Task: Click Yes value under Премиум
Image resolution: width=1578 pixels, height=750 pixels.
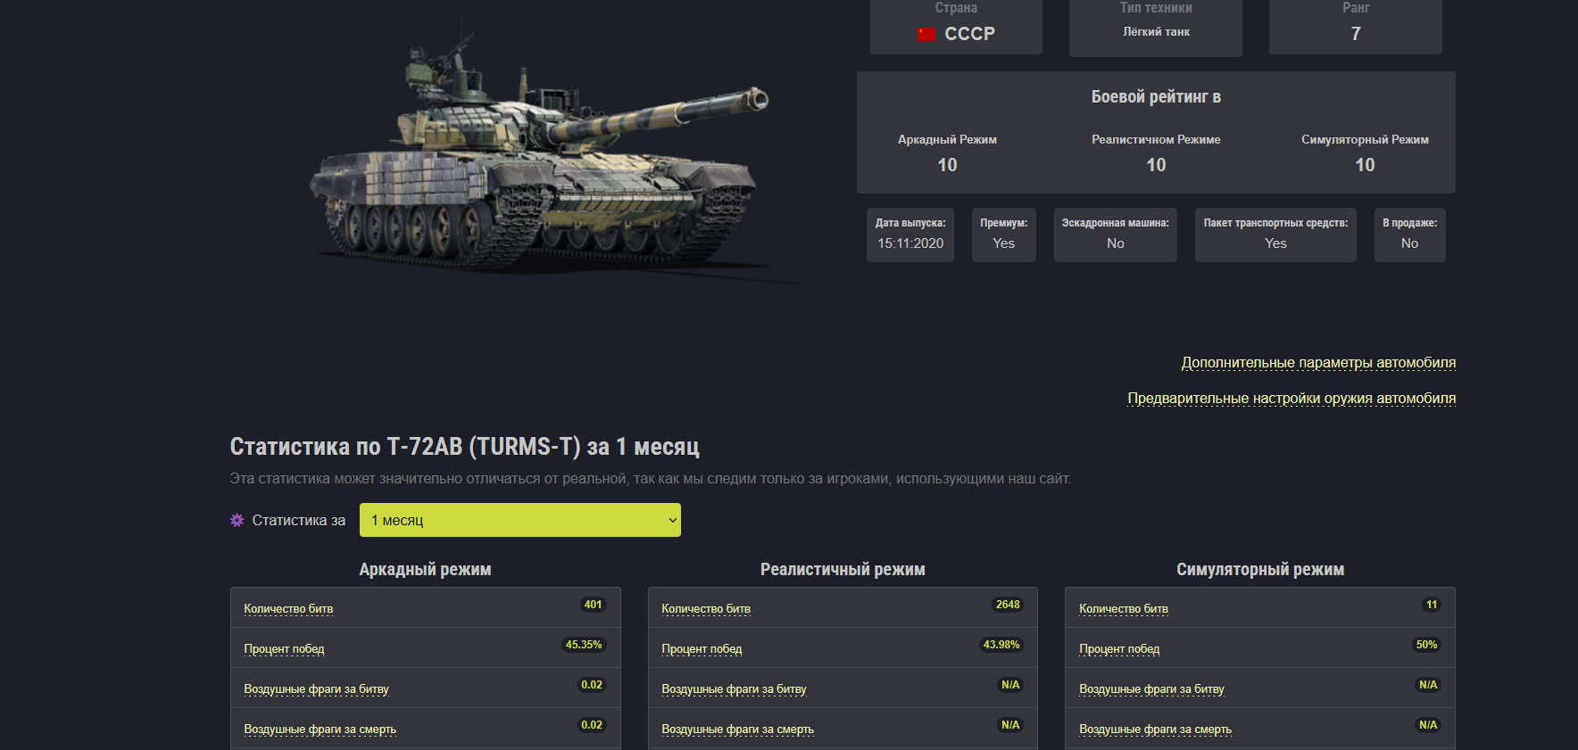Action: [x=1004, y=243]
